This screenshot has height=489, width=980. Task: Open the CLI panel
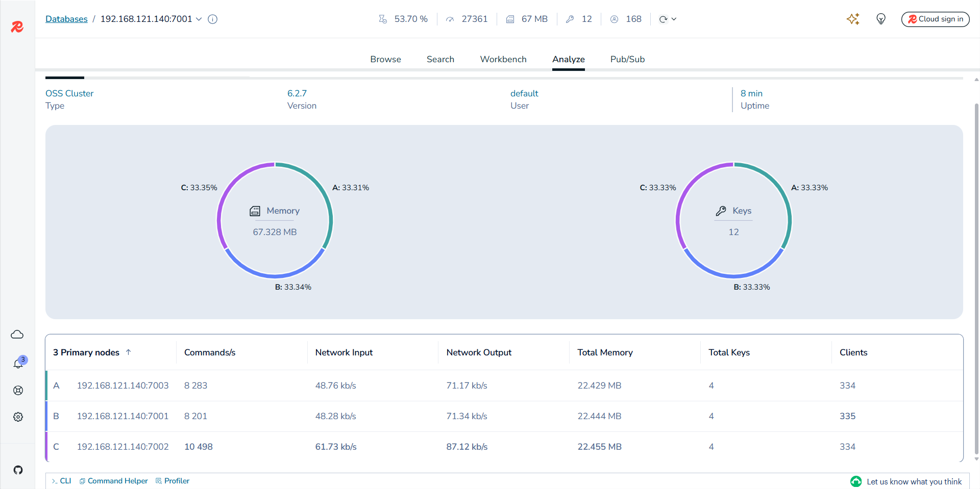point(61,481)
